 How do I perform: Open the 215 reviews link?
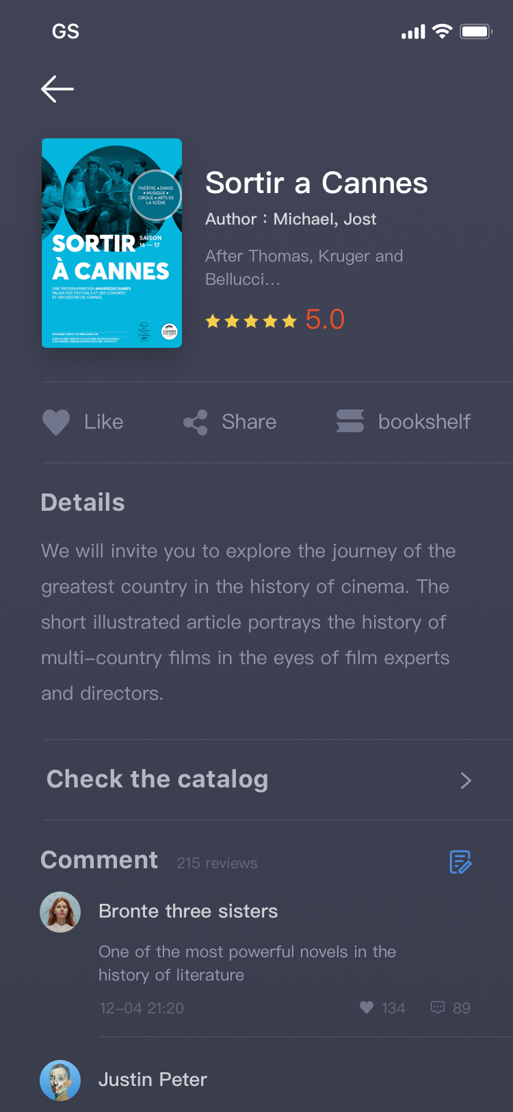217,863
